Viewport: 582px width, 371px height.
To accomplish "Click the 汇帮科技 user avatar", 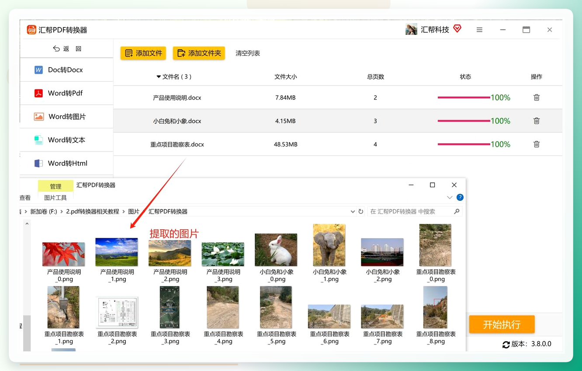I will pos(411,29).
